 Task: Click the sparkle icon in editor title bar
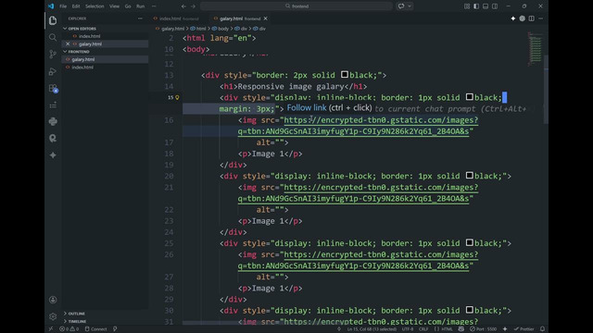(512, 18)
